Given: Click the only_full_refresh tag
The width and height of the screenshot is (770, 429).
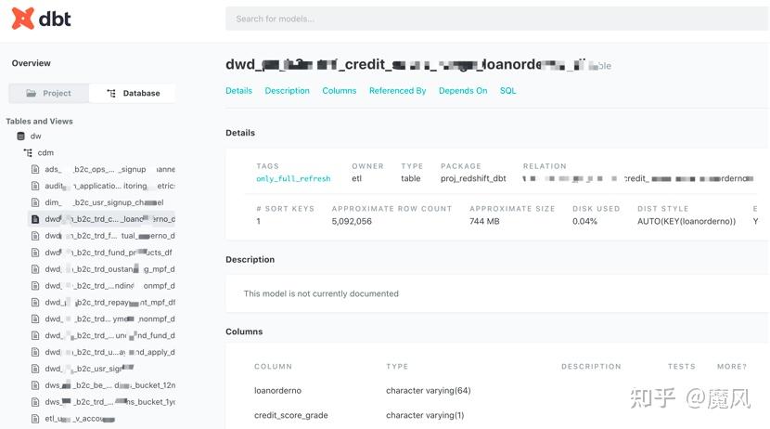Looking at the screenshot, I should point(293,178).
